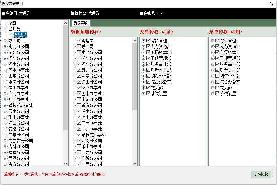Click the data load list scrollbar thumb

[x=135, y=76]
